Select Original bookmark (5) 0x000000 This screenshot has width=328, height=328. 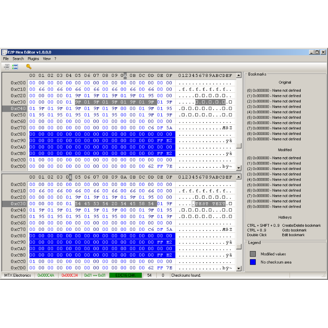pos(274,117)
